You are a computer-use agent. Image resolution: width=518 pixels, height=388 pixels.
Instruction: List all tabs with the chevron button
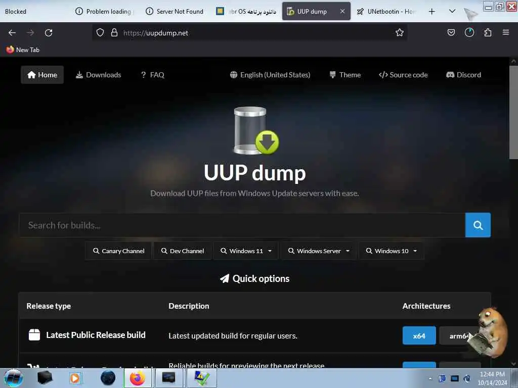tap(452, 11)
